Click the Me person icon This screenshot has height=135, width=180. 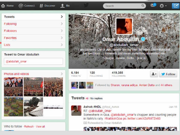tap(62, 6)
